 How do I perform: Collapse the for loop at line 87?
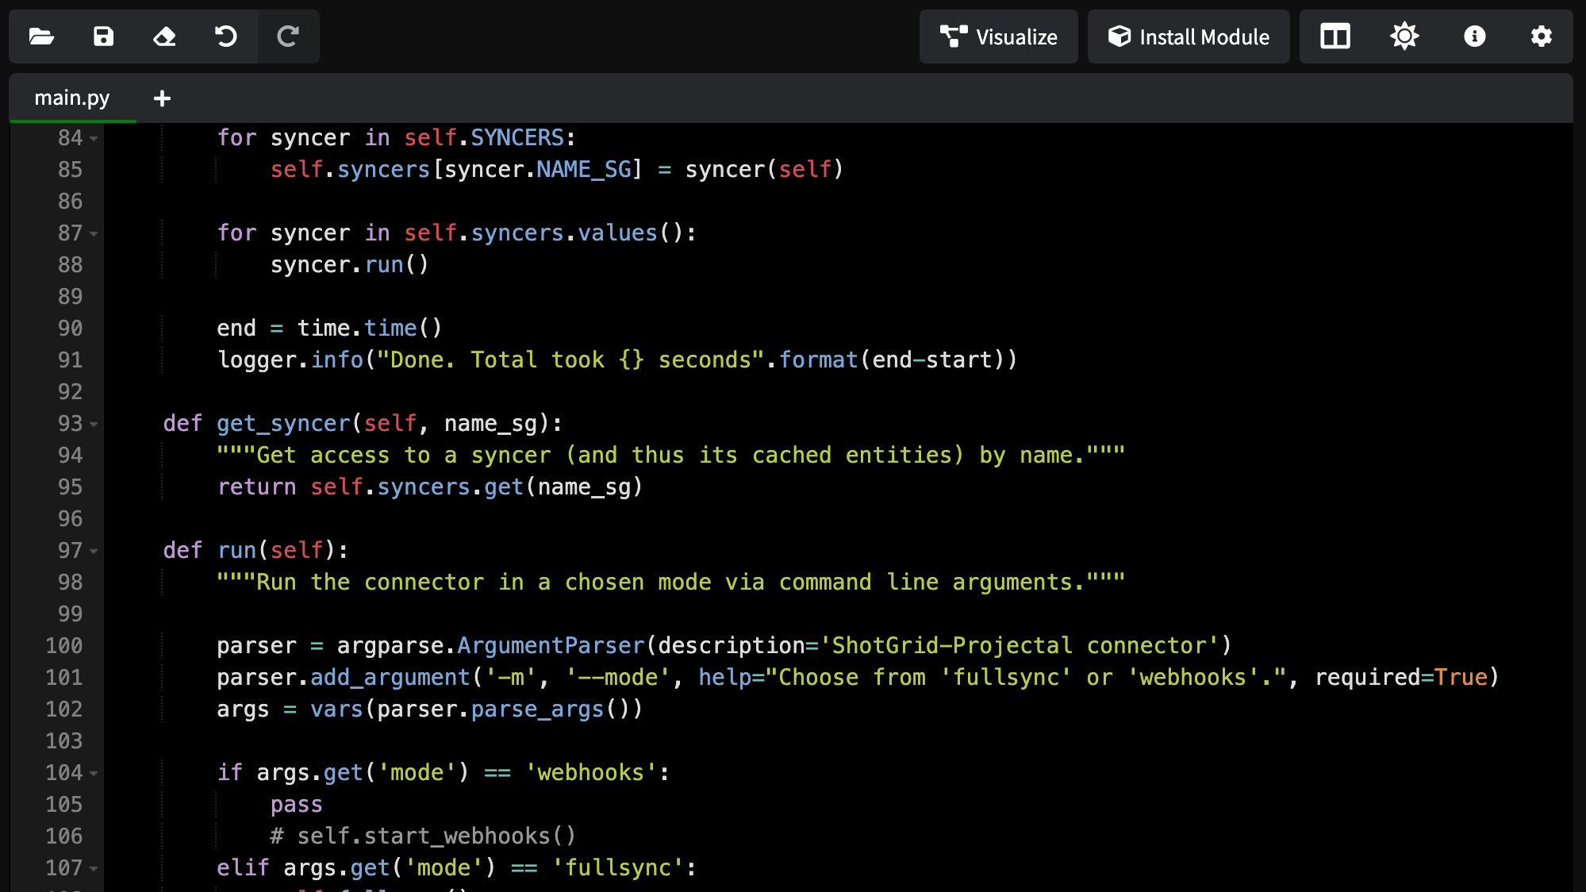[x=94, y=234]
